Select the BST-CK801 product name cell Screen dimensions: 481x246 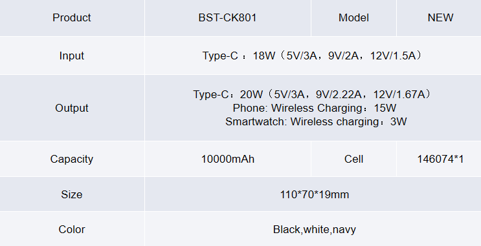click(228, 17)
